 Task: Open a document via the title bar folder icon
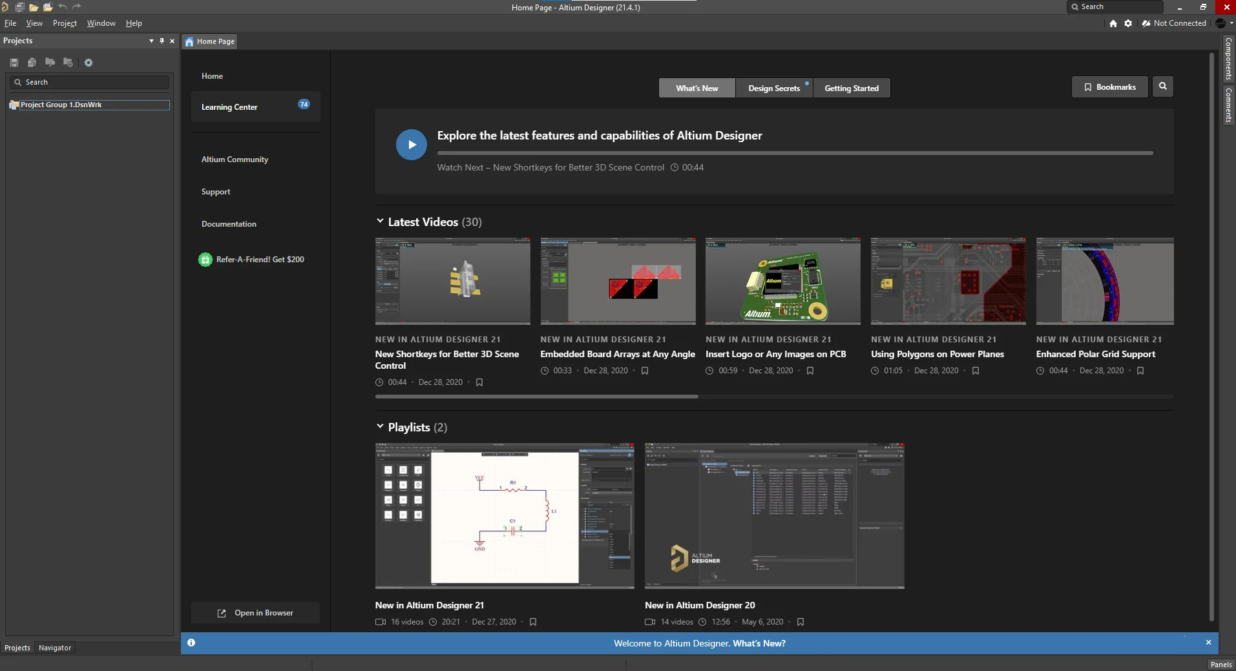tap(34, 7)
